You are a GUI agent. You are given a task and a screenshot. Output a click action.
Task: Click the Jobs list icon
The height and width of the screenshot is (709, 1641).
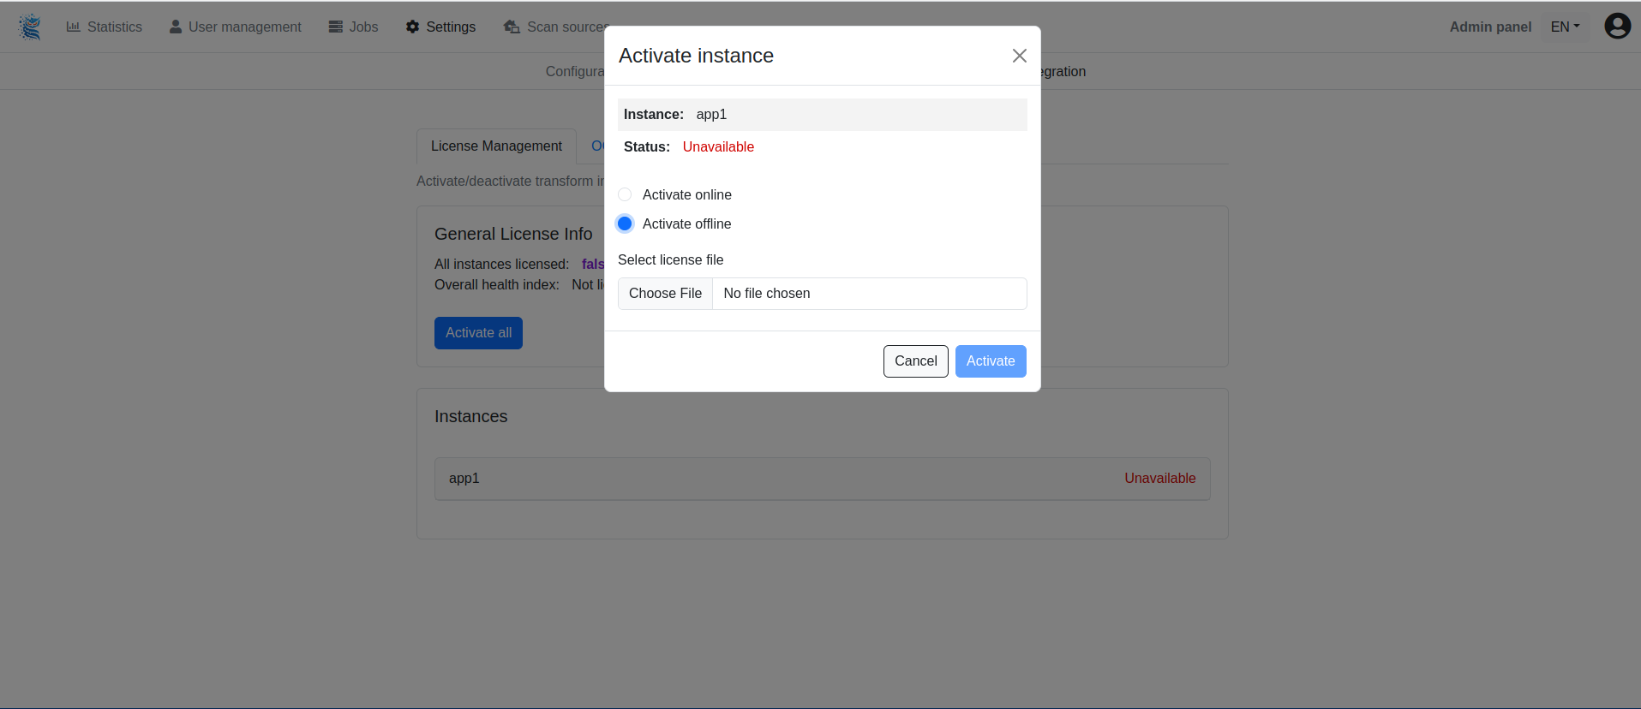pyautogui.click(x=336, y=27)
